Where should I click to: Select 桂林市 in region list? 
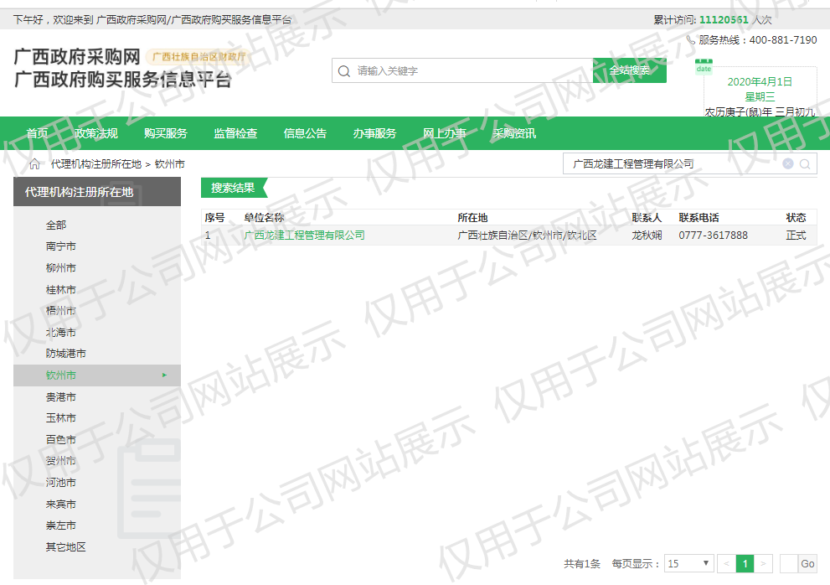point(61,290)
